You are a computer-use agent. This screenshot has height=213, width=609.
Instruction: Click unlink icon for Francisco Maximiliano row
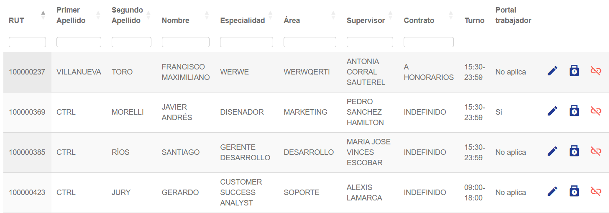click(x=596, y=71)
